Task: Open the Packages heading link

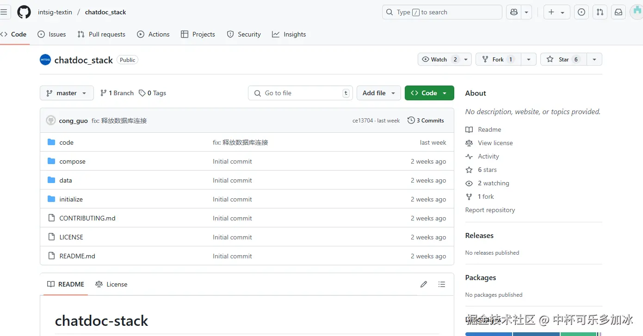Action: (481, 277)
